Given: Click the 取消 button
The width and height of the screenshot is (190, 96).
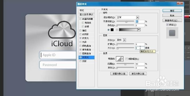Looking at the screenshot, I should point(172,16).
